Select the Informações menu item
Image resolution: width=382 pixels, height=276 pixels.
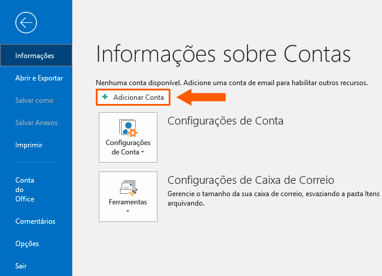click(36, 55)
